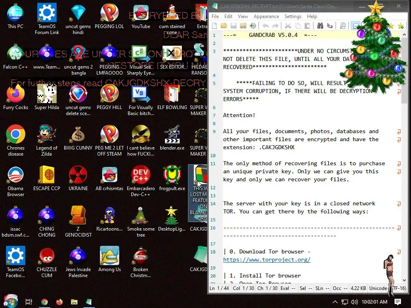Click the Undo arrow in toolbar

click(x=266, y=26)
